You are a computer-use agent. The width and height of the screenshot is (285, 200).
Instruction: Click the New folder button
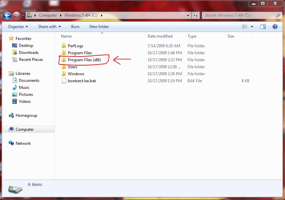point(99,27)
